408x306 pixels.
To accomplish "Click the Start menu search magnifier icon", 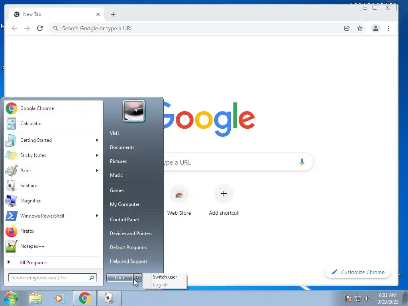I will pos(92,278).
